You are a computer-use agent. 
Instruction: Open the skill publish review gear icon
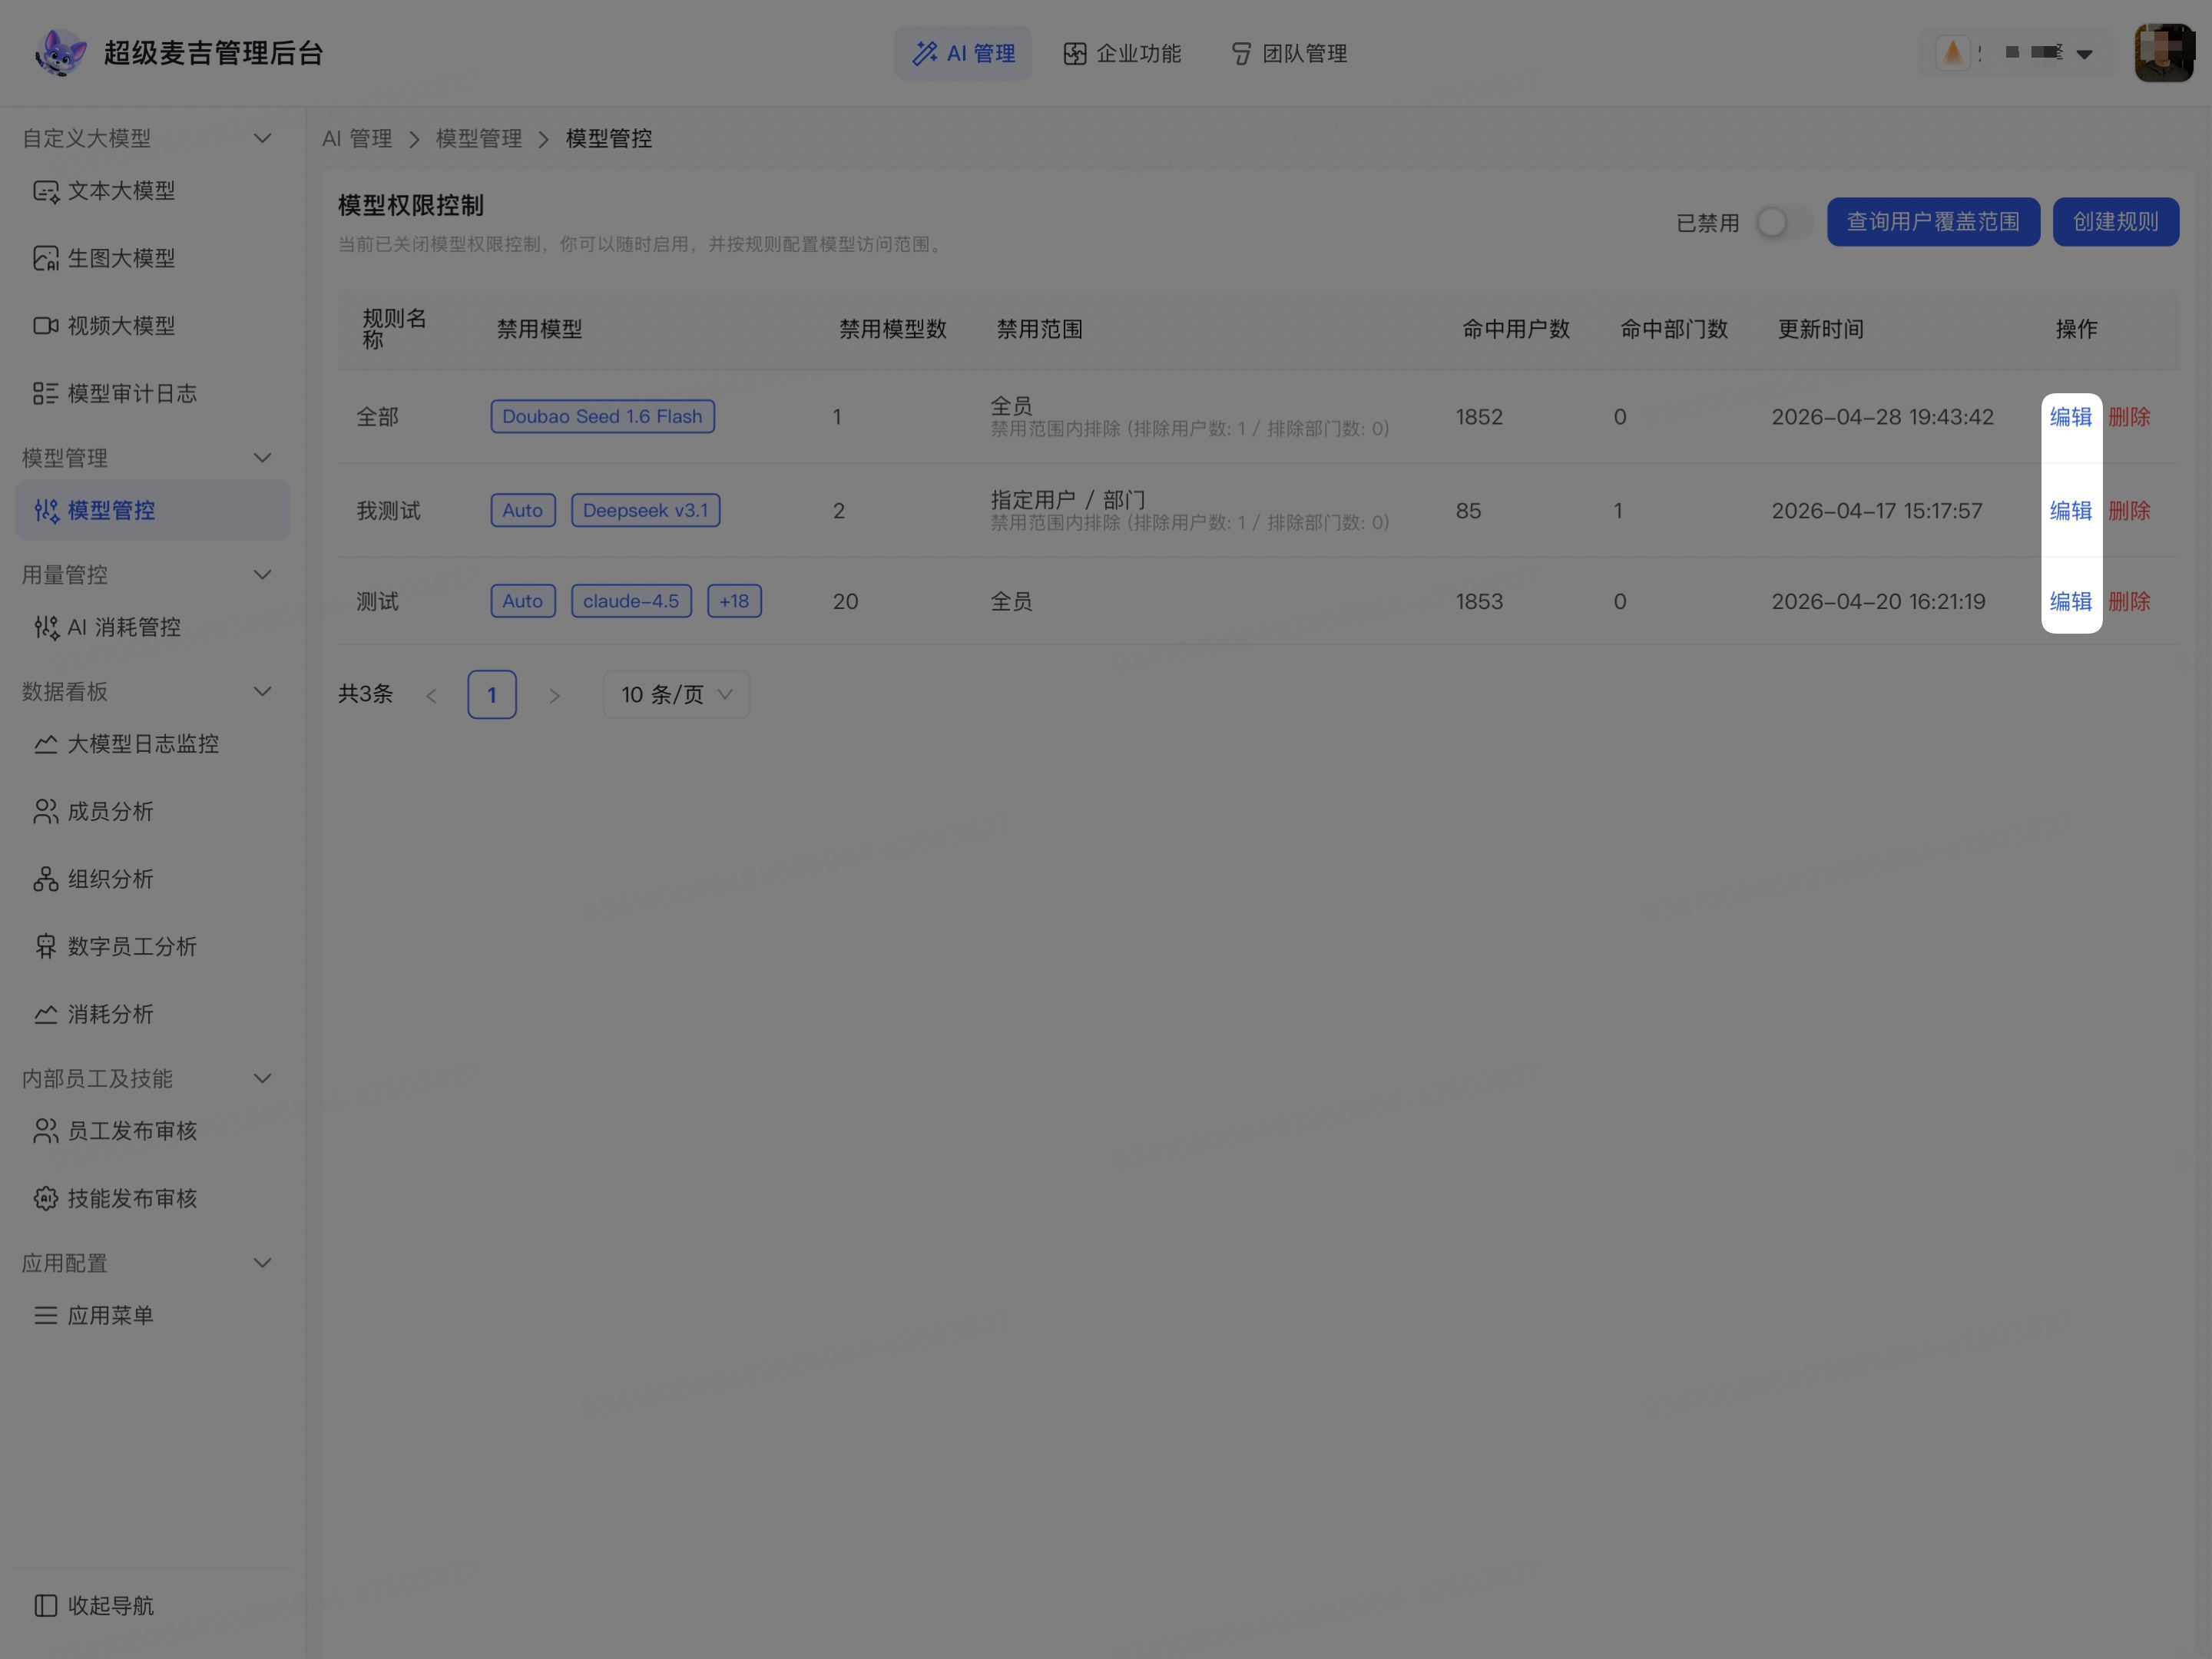46,1198
